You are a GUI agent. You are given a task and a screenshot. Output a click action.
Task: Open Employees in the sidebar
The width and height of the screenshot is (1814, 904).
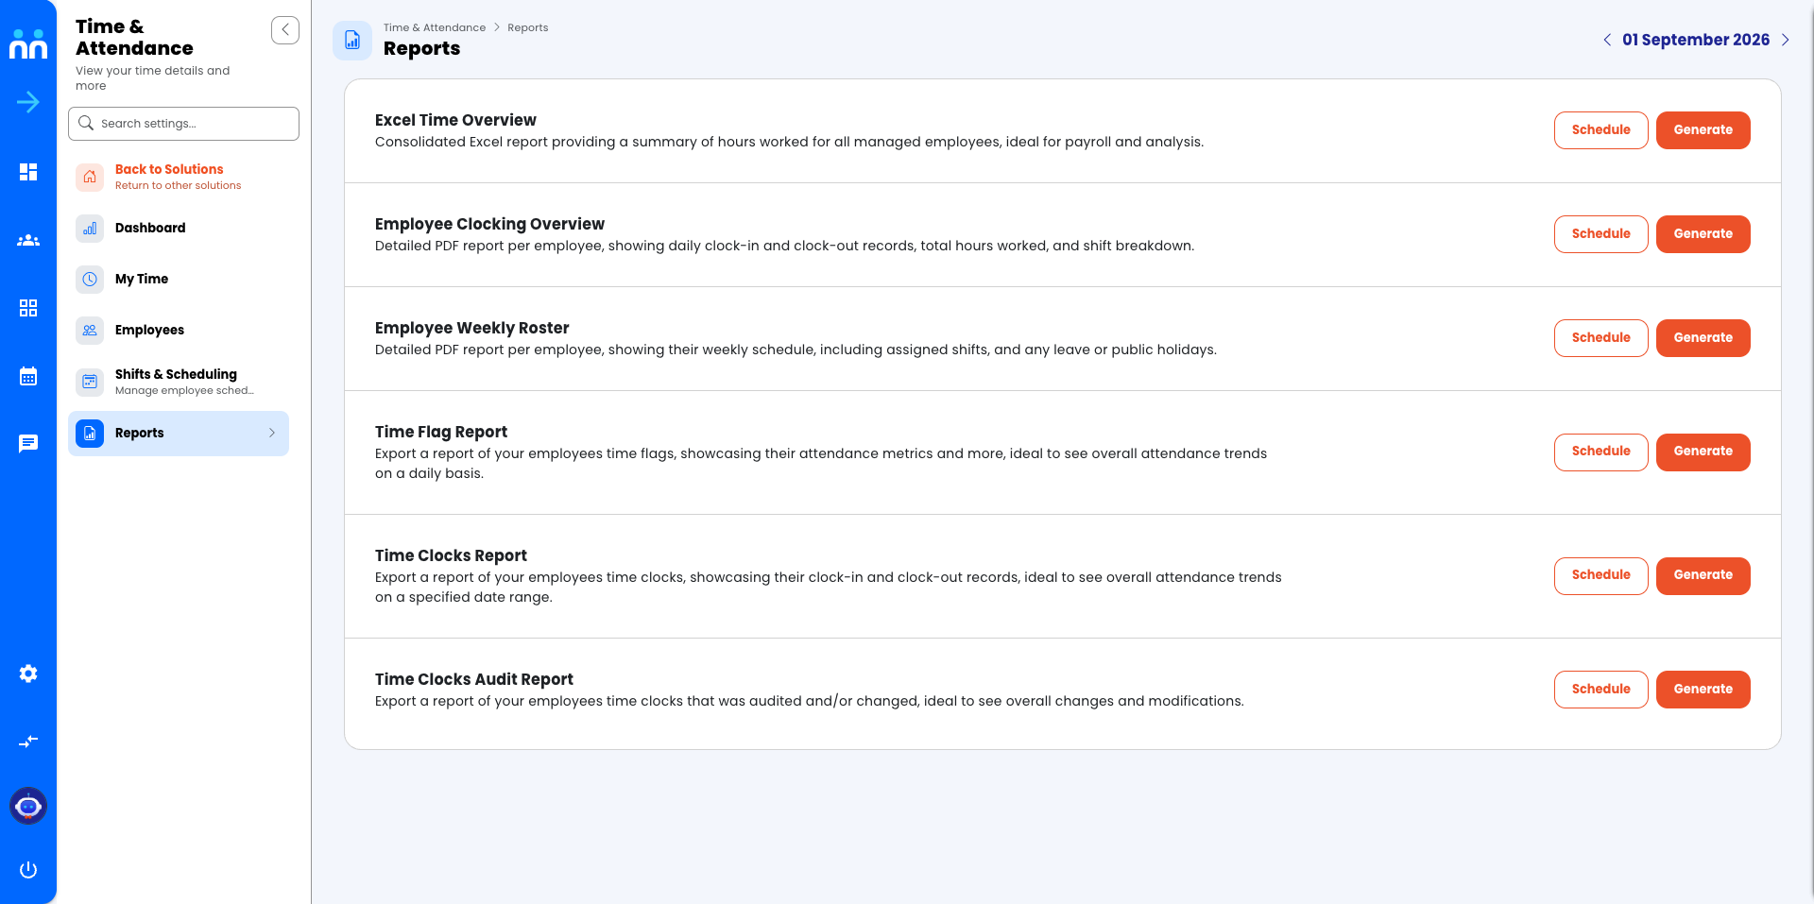pos(179,330)
